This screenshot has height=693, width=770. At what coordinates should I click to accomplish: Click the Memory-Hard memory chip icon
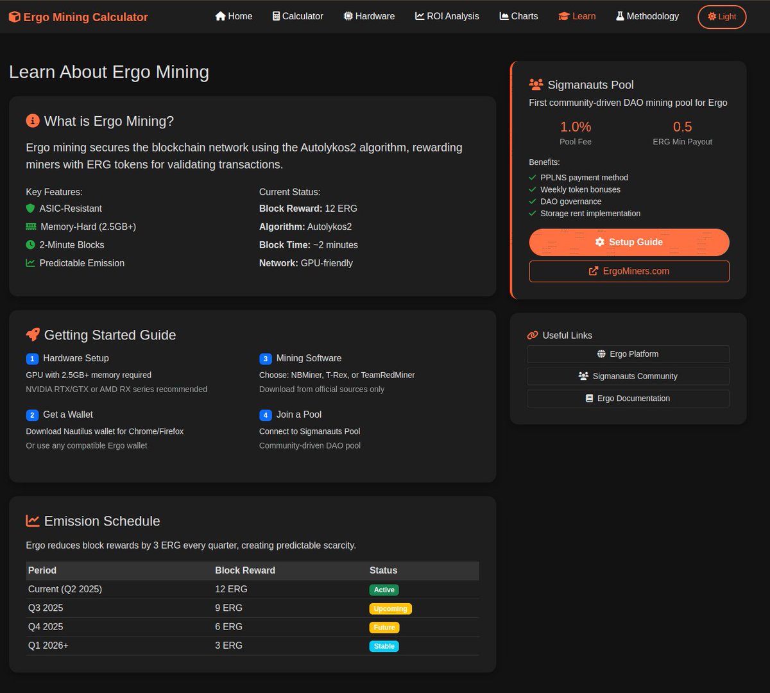[x=31, y=227]
